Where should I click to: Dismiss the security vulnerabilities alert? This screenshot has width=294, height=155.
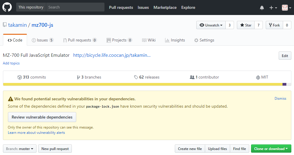[x=280, y=99]
